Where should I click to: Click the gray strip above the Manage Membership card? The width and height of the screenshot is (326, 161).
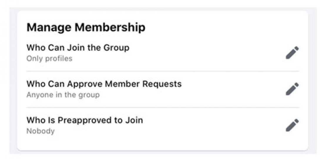click(x=162, y=9)
